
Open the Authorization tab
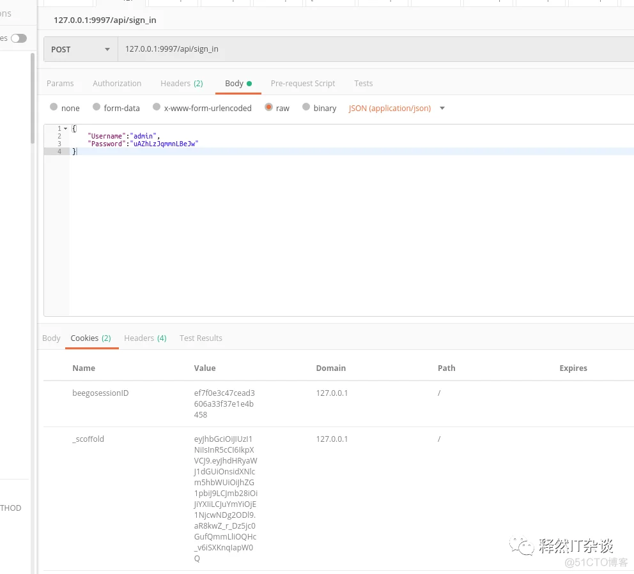tap(117, 83)
